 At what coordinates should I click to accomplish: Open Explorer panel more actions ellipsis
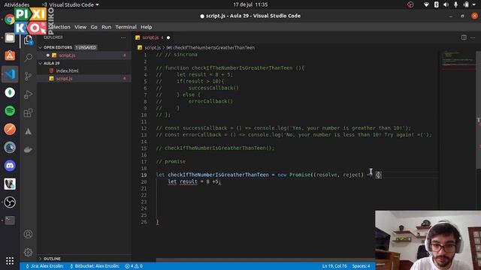pyautogui.click(x=123, y=37)
